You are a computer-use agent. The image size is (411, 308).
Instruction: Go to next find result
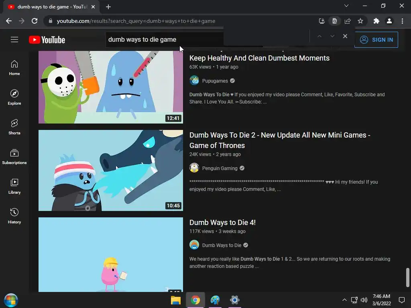[x=332, y=36]
